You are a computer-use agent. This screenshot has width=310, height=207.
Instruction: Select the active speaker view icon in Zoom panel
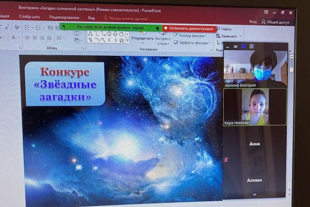click(x=243, y=46)
